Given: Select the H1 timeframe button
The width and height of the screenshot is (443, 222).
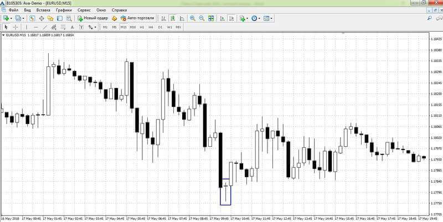Looking at the screenshot, I should tap(142, 27).
